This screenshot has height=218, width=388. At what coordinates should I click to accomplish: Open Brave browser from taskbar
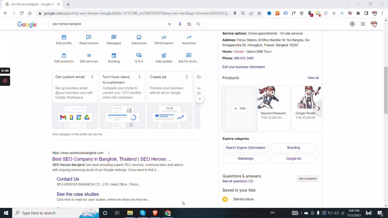[x=155, y=213]
